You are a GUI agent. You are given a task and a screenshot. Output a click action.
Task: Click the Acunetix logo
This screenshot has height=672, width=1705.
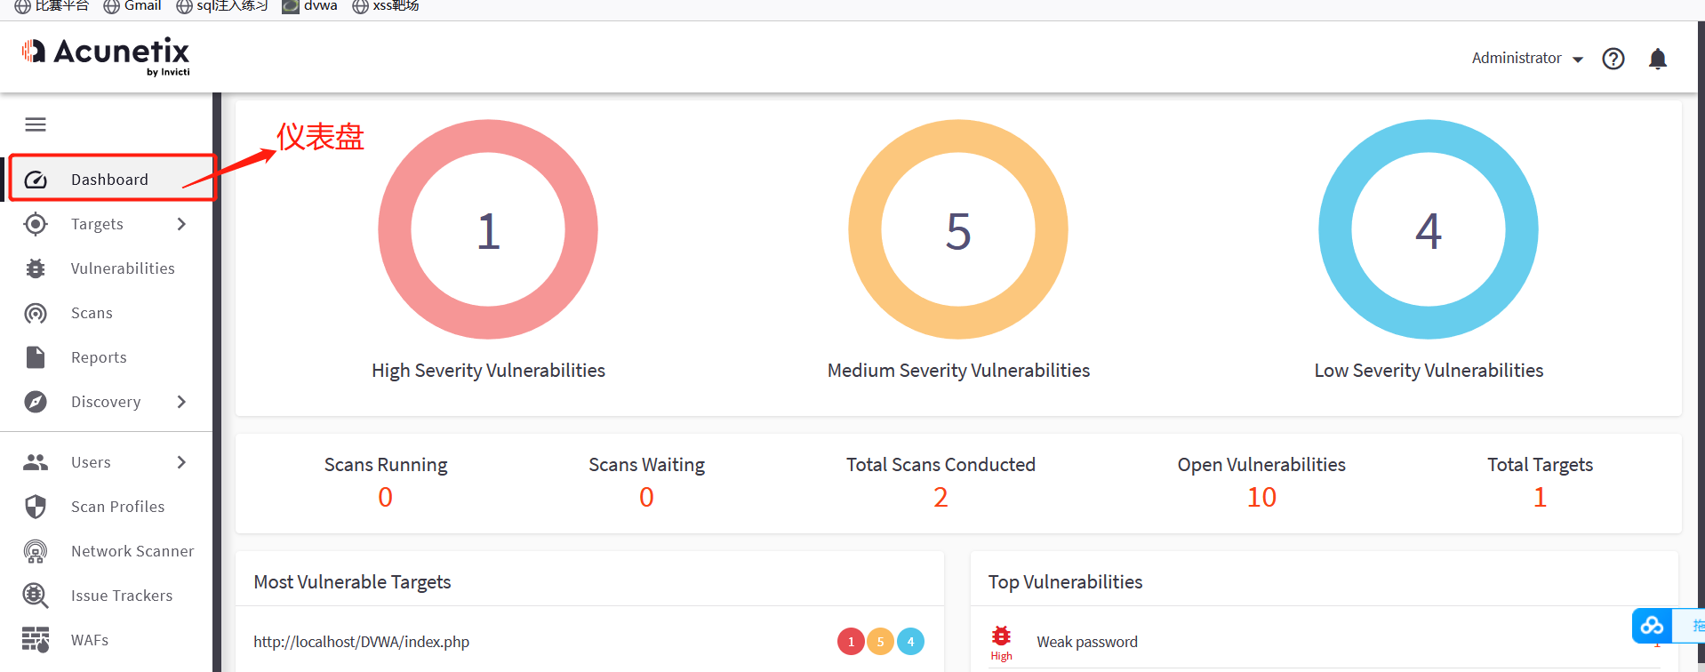pos(106,56)
